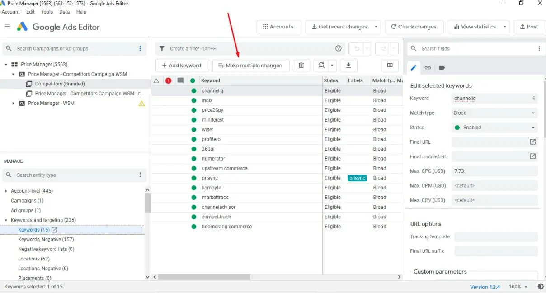This screenshot has width=546, height=293.
Task: Sort by the comment column icon
Action: pos(181,80)
